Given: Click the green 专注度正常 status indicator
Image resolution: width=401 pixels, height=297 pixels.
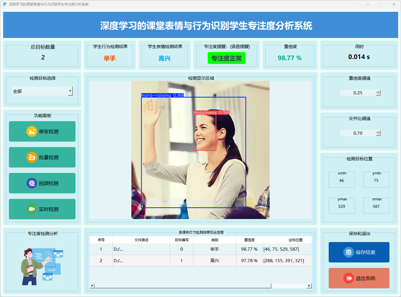Looking at the screenshot, I should click(226, 58).
